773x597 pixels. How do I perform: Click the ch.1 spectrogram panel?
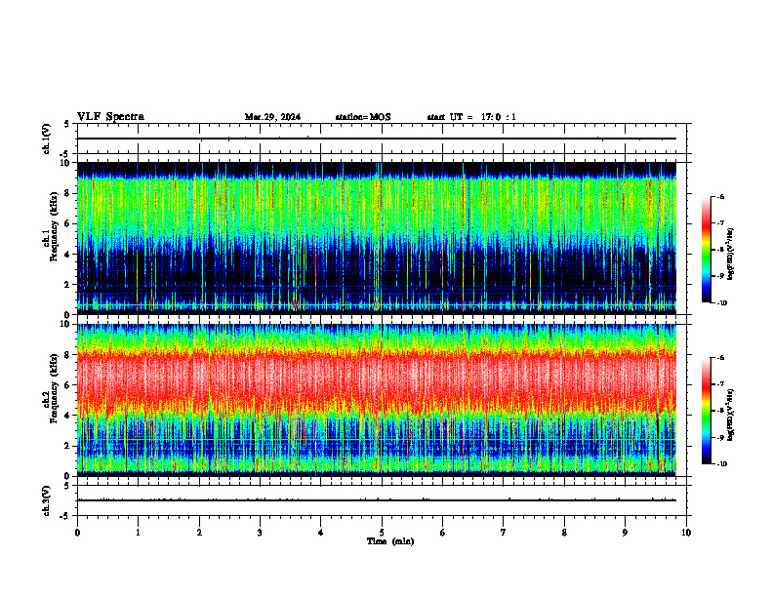[x=377, y=238]
